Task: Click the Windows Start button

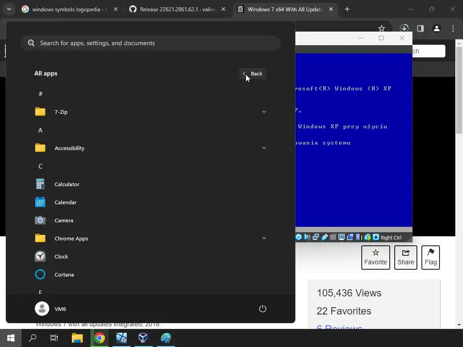Action: 11,338
